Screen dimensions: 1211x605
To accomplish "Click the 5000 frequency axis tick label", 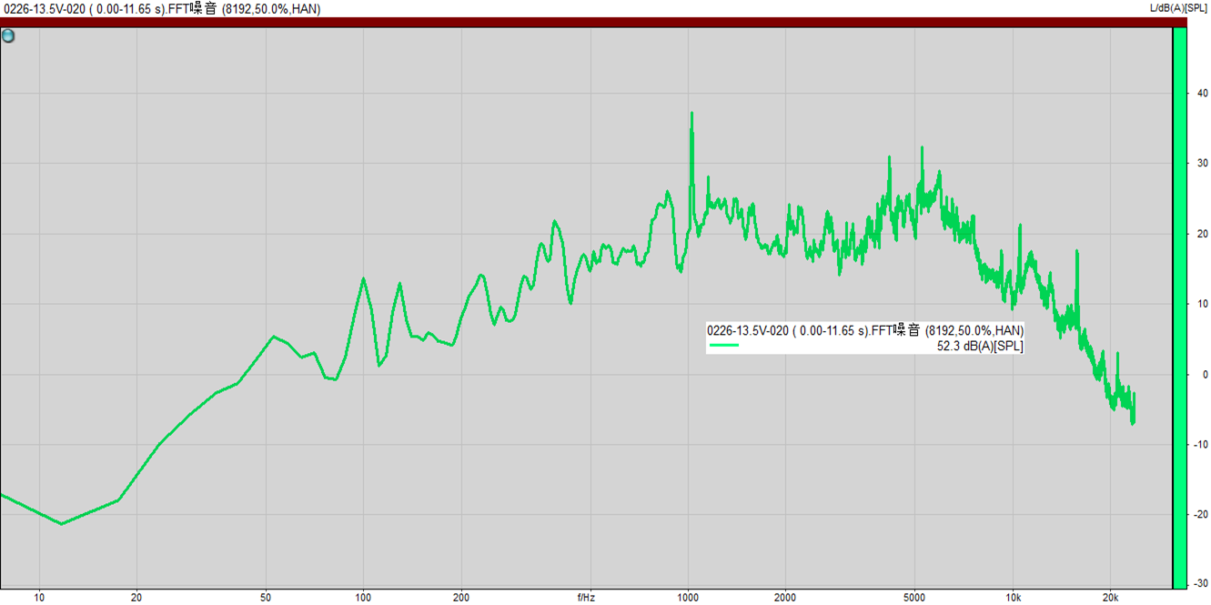I will coord(914,598).
